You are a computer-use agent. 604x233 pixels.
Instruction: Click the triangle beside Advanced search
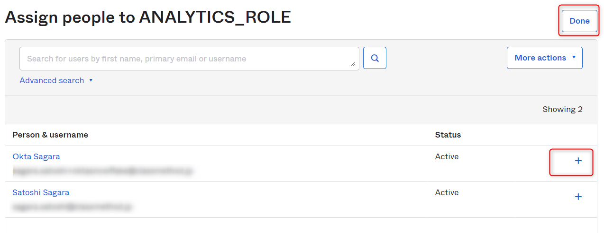pos(91,80)
